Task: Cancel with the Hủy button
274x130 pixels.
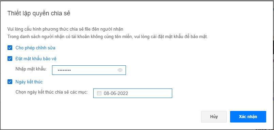Action: pyautogui.click(x=214, y=117)
